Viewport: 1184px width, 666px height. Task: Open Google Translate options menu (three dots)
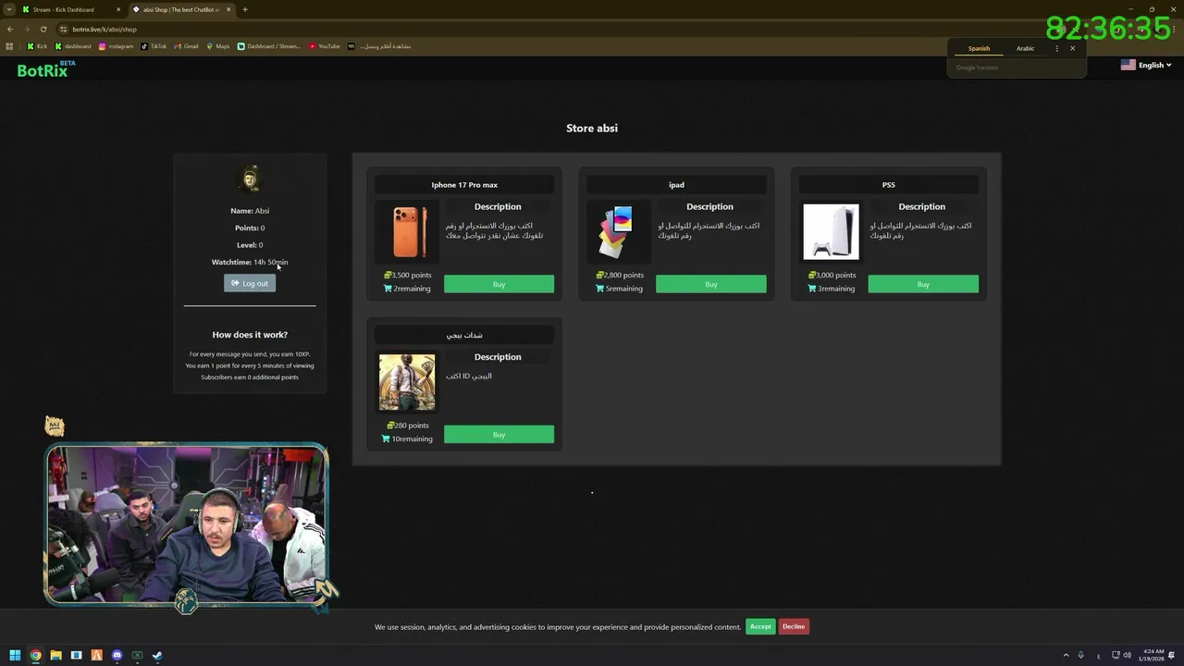(1056, 48)
